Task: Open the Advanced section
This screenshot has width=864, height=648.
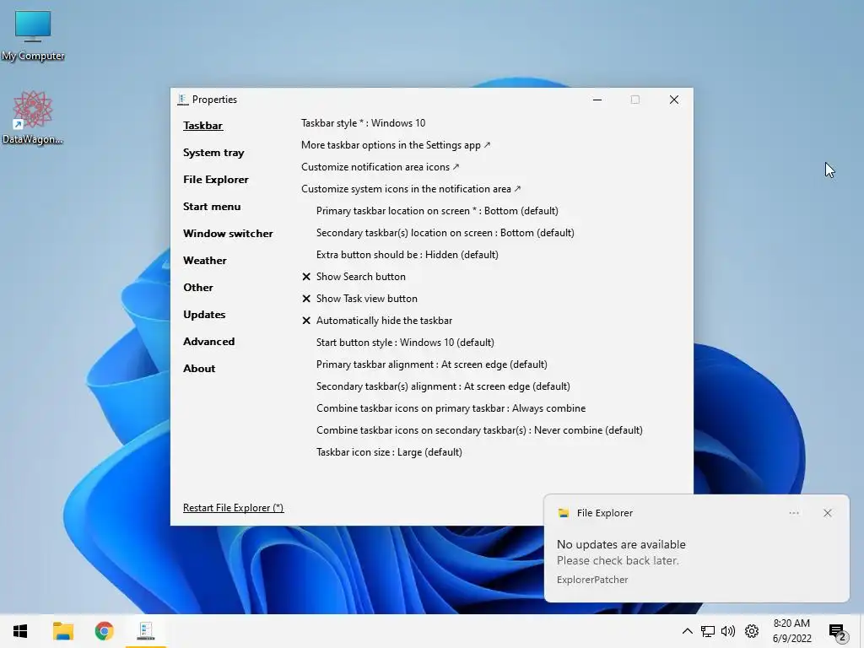Action: point(209,342)
